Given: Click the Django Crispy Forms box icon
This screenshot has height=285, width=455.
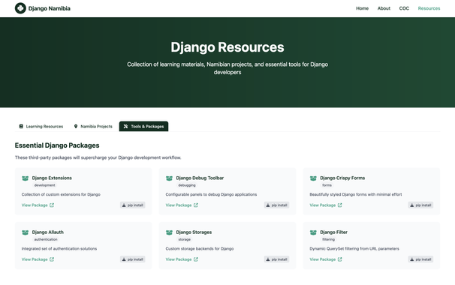Looking at the screenshot, I should click(x=313, y=178).
